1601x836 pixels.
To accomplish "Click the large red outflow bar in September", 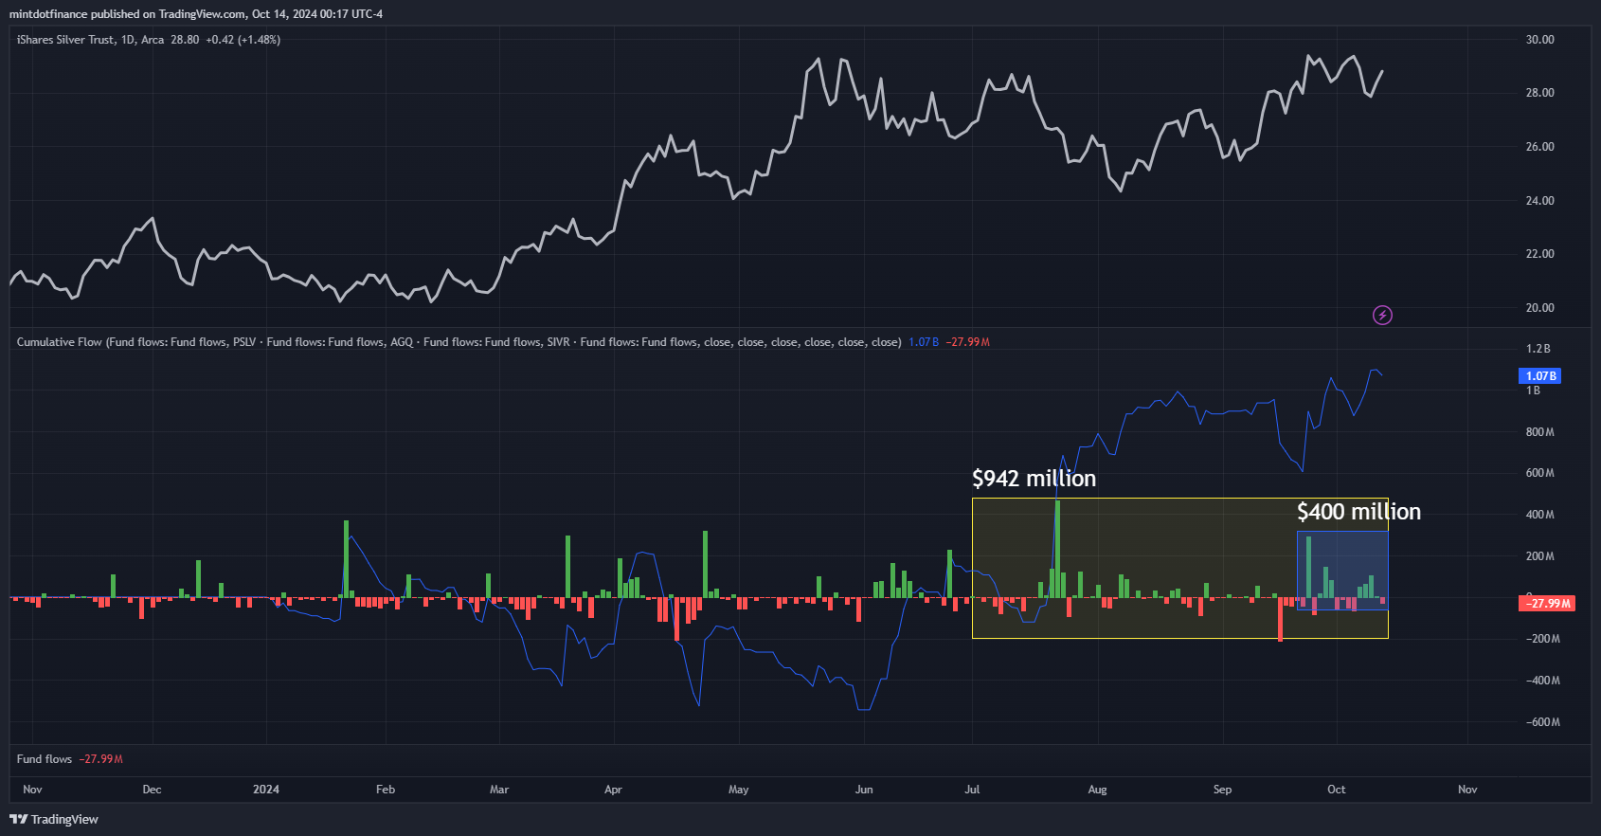I will 1280,619.
